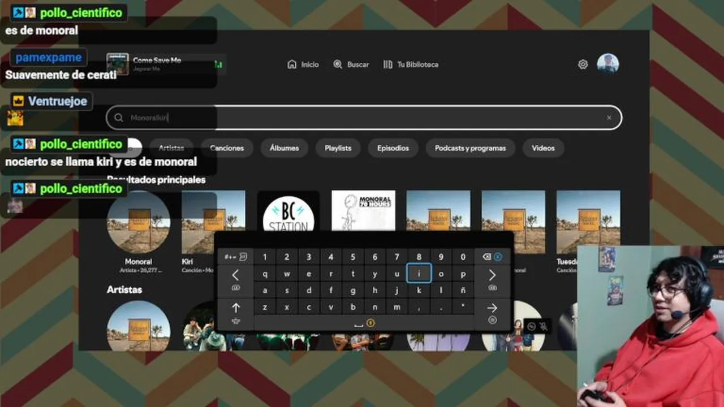Select the Playlists filter chip

pyautogui.click(x=338, y=148)
